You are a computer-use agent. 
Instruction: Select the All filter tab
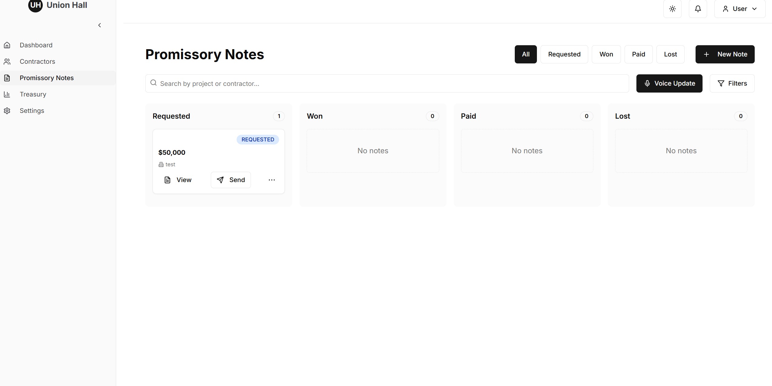(x=525, y=54)
